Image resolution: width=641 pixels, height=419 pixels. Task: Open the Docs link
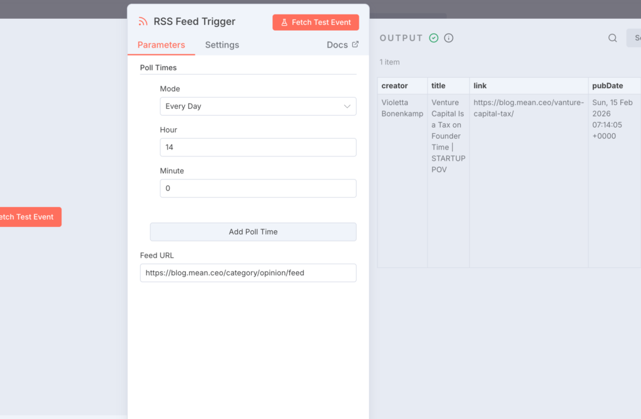click(338, 44)
